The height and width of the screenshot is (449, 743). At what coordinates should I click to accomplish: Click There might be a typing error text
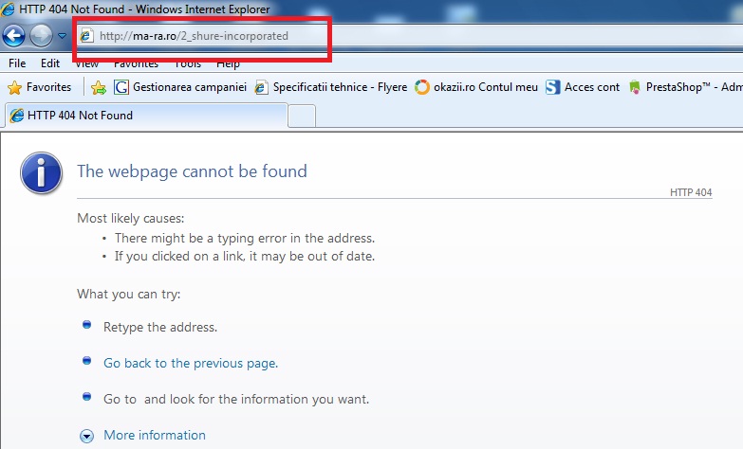click(245, 238)
